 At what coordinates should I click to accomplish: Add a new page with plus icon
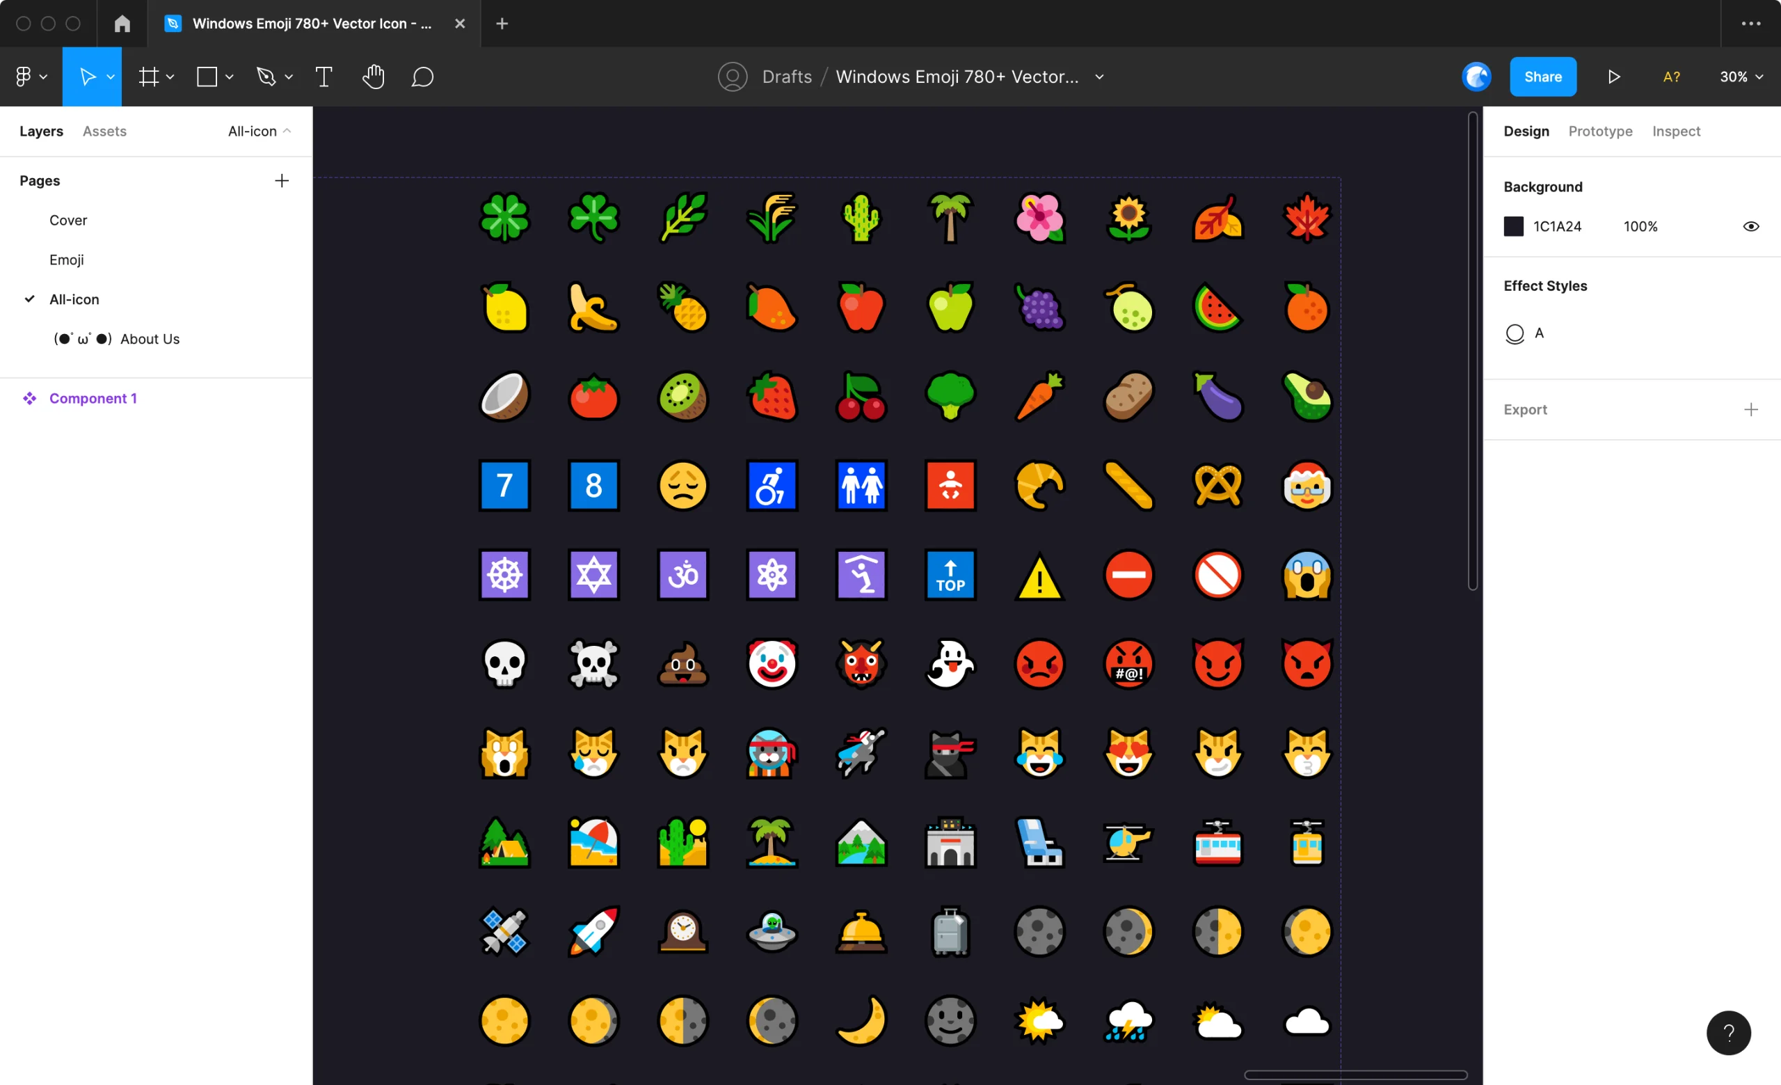[282, 181]
